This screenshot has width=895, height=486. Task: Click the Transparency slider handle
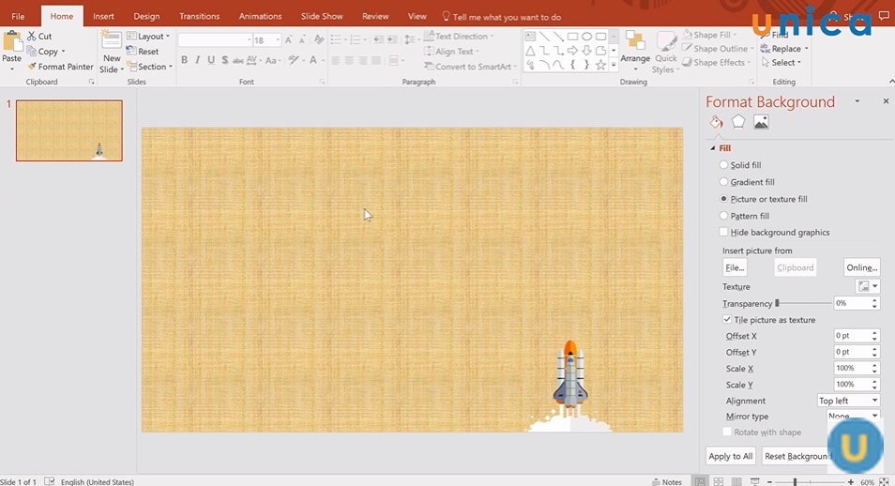click(777, 303)
